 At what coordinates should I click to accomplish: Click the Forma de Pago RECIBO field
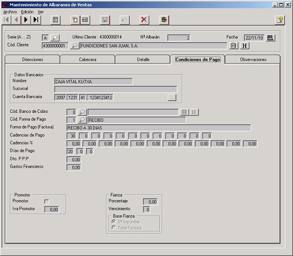pos(137,120)
